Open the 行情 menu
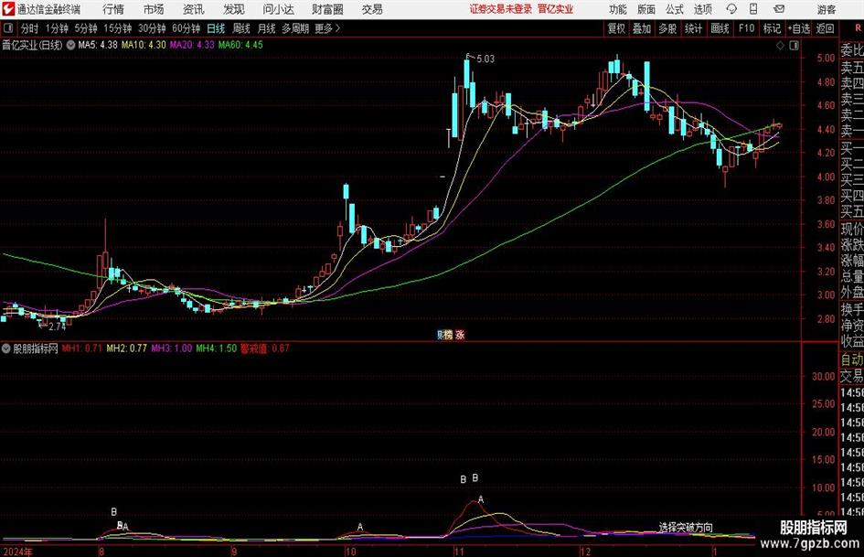The image size is (864, 557). 113,9
